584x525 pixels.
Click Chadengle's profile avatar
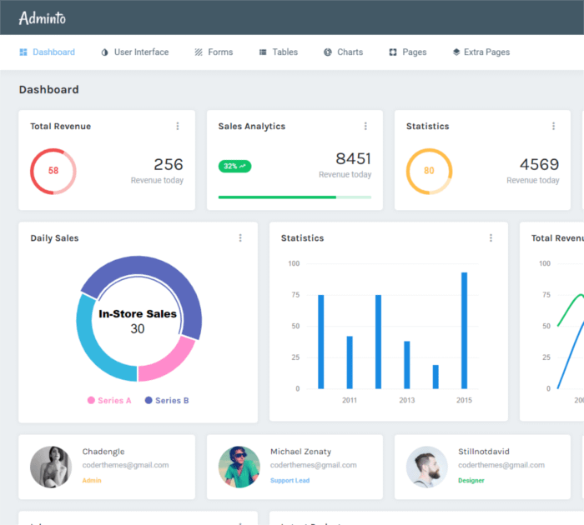[51, 467]
